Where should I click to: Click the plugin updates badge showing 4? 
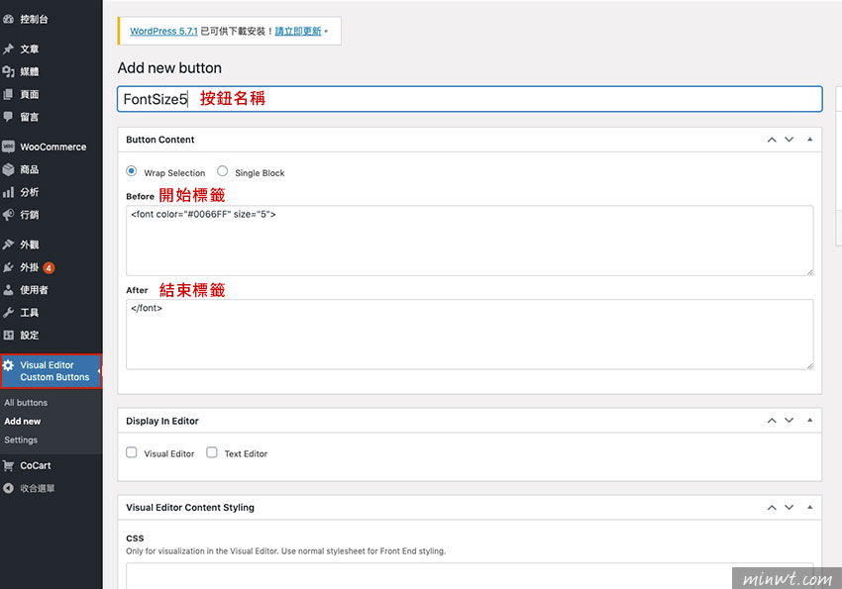coord(49,267)
